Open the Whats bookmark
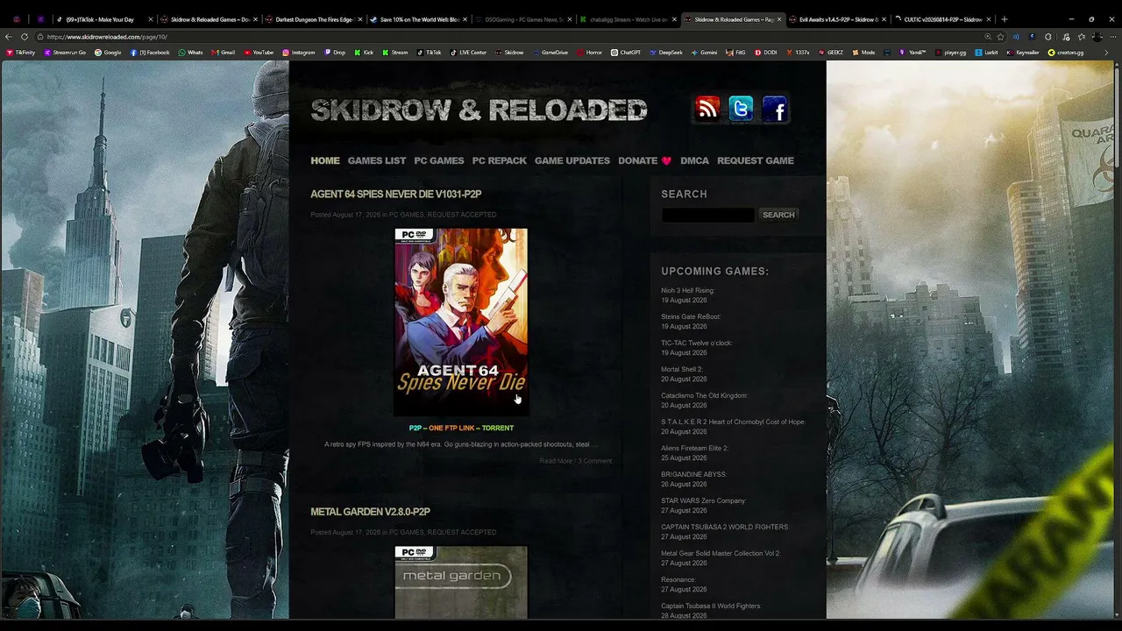 (190, 53)
